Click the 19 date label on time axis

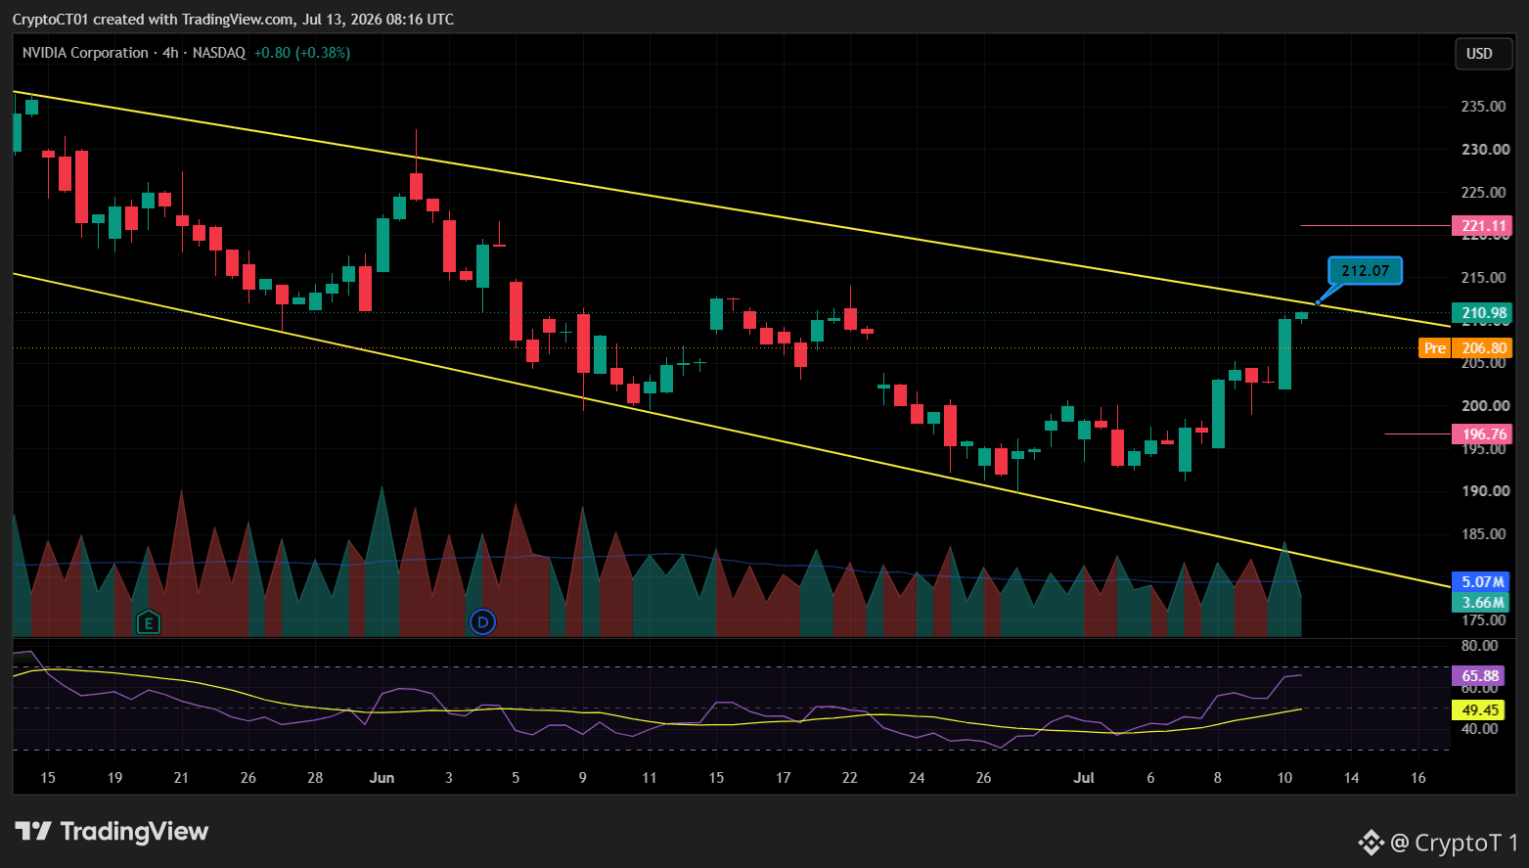(x=114, y=778)
